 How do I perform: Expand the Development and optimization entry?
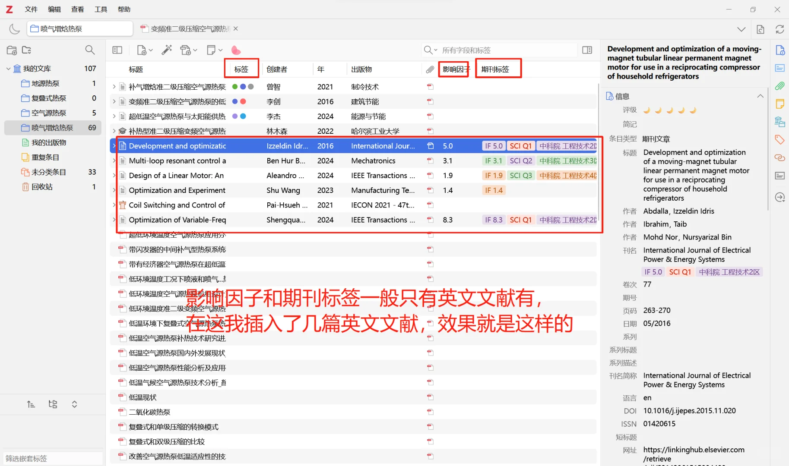(x=114, y=146)
